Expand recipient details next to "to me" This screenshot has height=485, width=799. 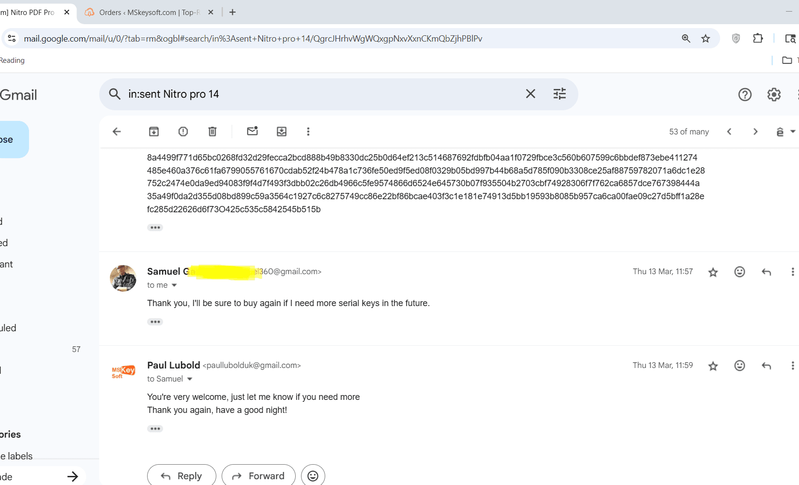click(174, 285)
